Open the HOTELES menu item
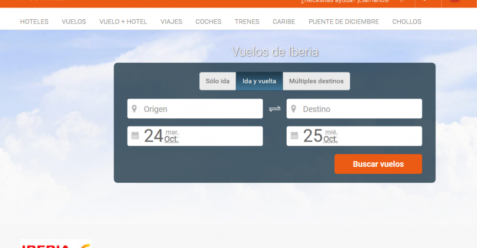Image resolution: width=477 pixels, height=248 pixels. [34, 22]
